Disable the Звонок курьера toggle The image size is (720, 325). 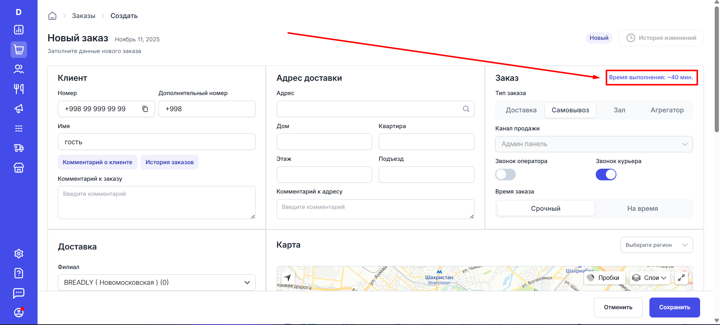pos(606,175)
